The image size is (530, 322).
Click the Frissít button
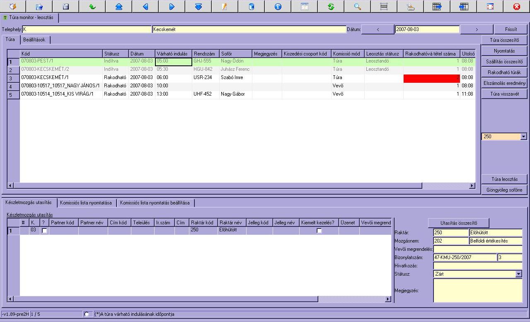coord(511,29)
